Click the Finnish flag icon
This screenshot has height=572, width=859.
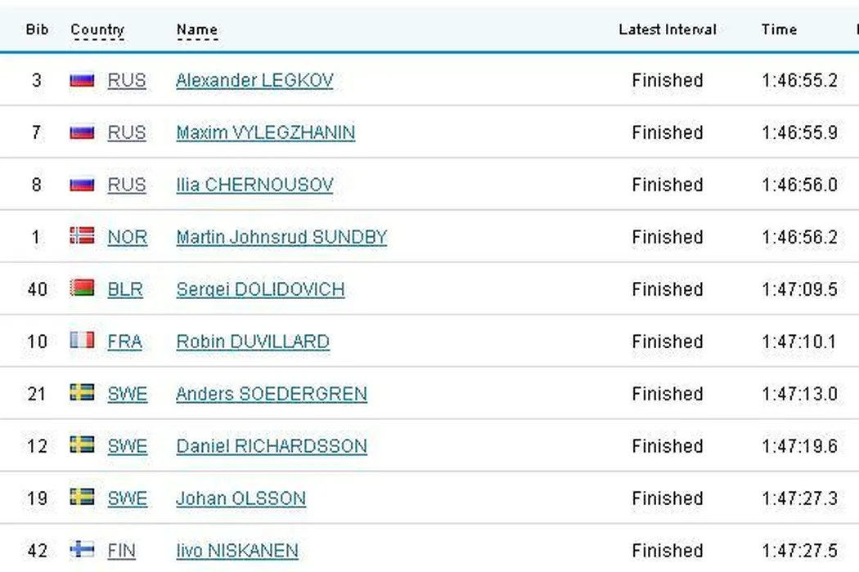(x=82, y=549)
